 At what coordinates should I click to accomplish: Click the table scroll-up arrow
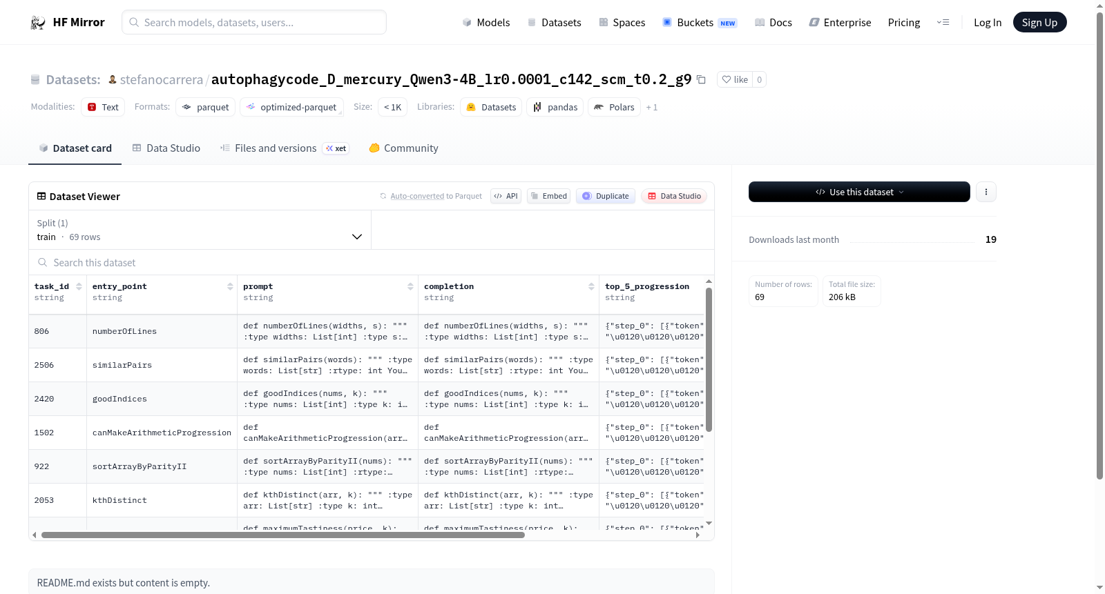709,281
